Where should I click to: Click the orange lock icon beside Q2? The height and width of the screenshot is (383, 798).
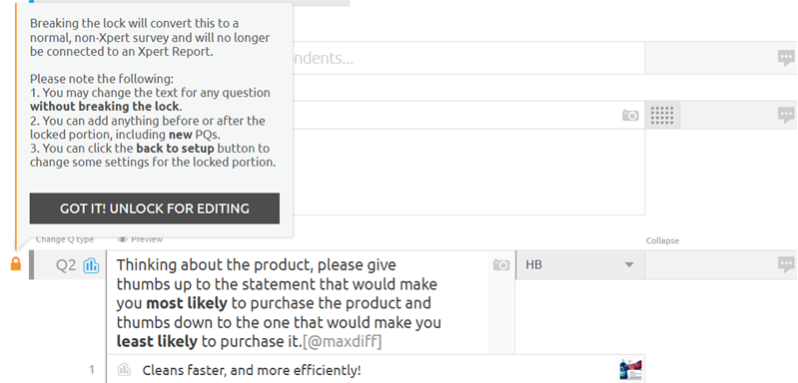coord(16,264)
